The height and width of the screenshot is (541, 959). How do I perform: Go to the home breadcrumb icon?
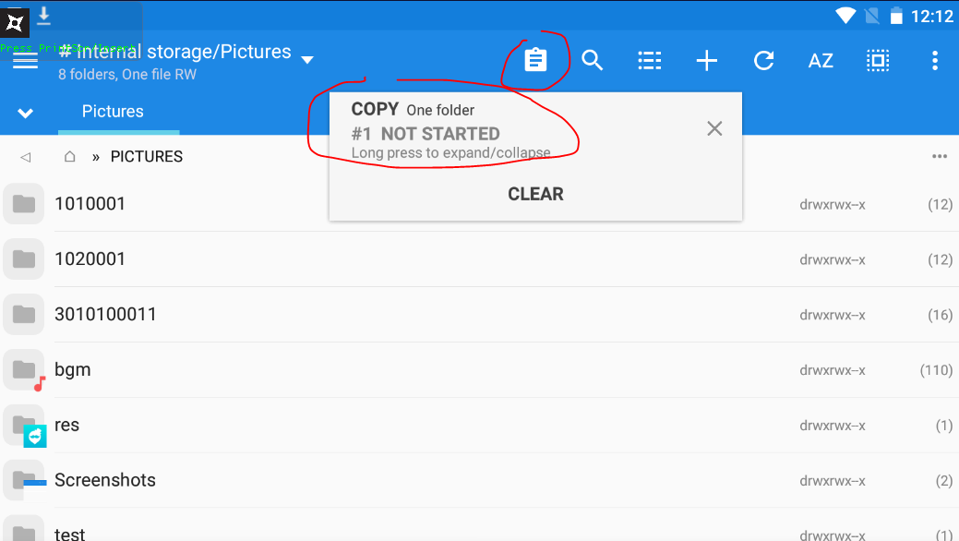(69, 157)
